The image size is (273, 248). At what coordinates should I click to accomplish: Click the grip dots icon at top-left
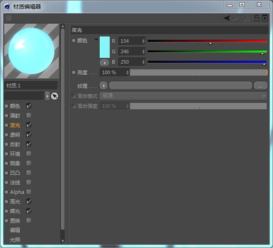coord(9,18)
